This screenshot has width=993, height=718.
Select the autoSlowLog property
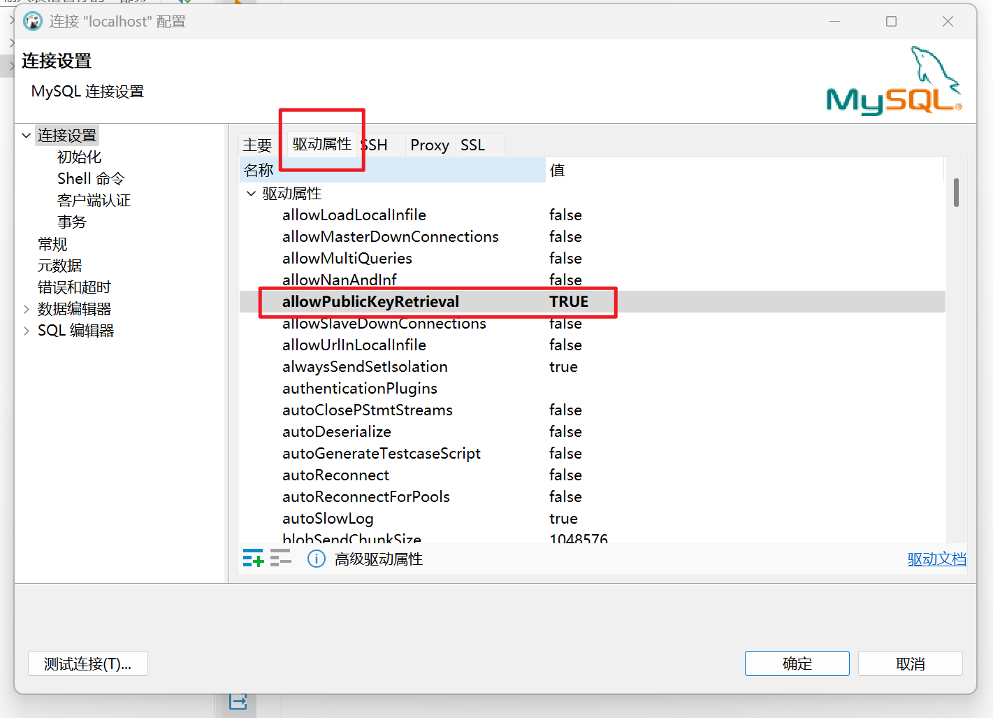pyautogui.click(x=328, y=518)
